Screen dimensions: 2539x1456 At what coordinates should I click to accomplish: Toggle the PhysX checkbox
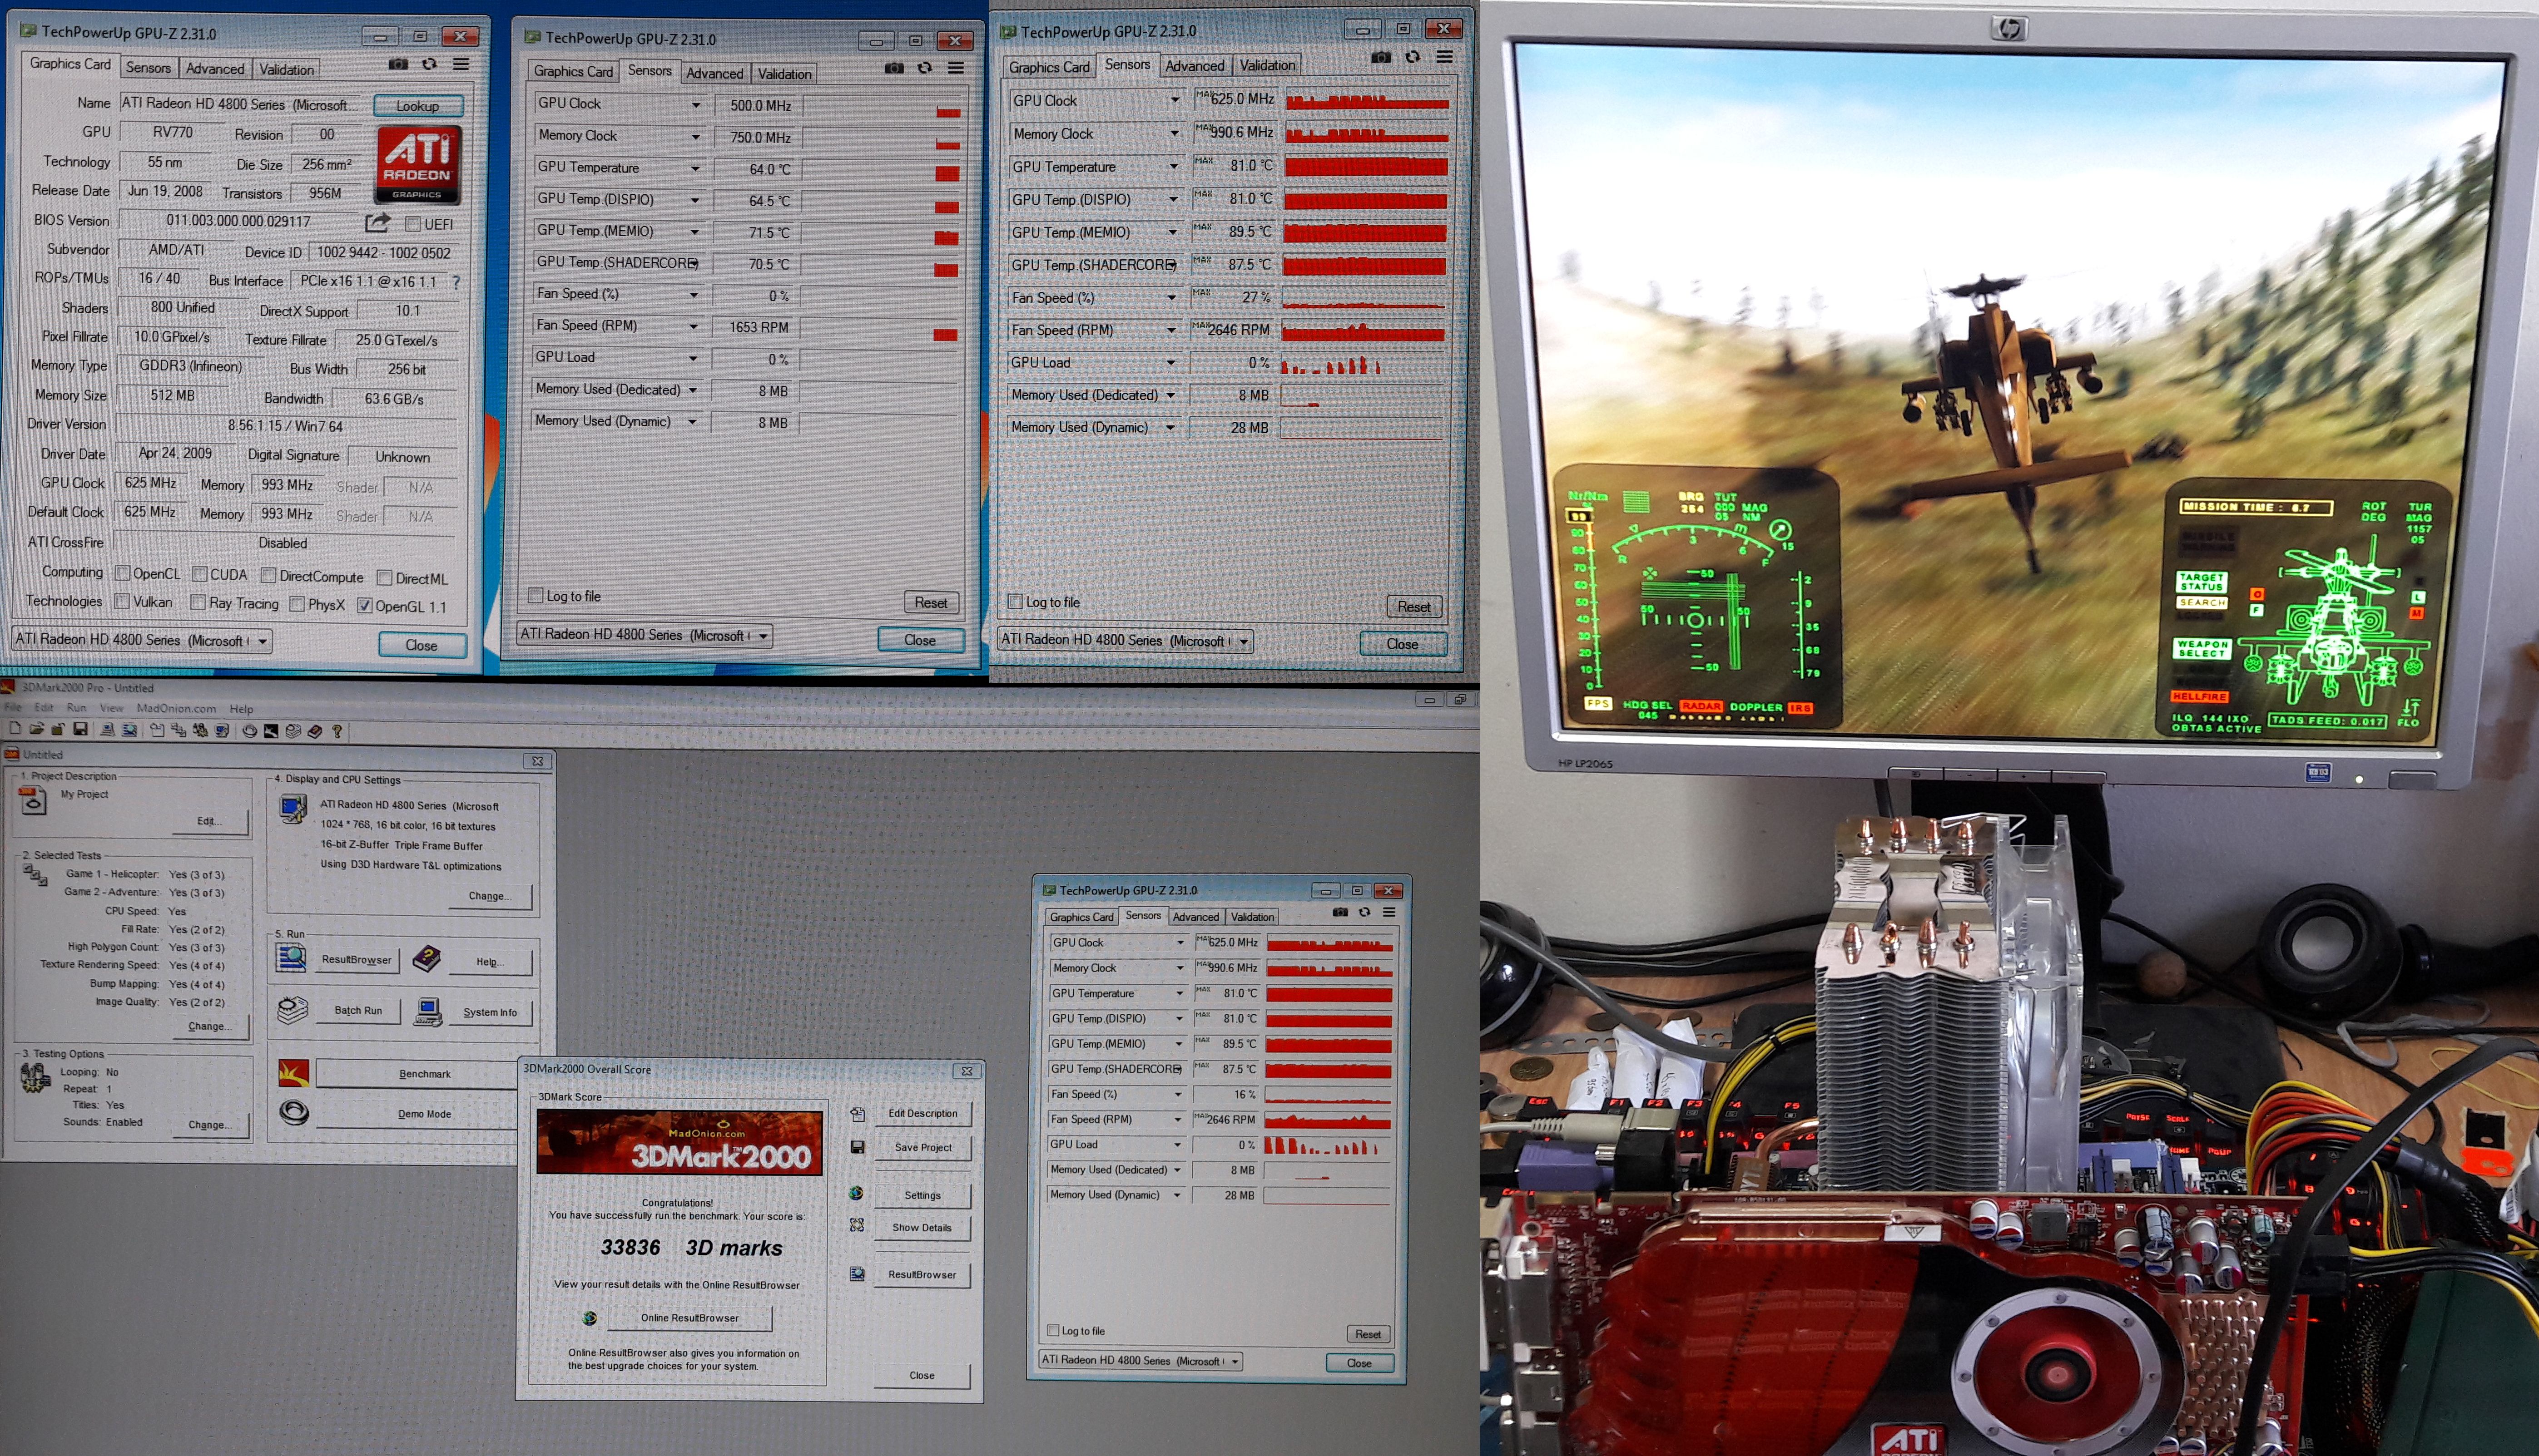(x=297, y=604)
